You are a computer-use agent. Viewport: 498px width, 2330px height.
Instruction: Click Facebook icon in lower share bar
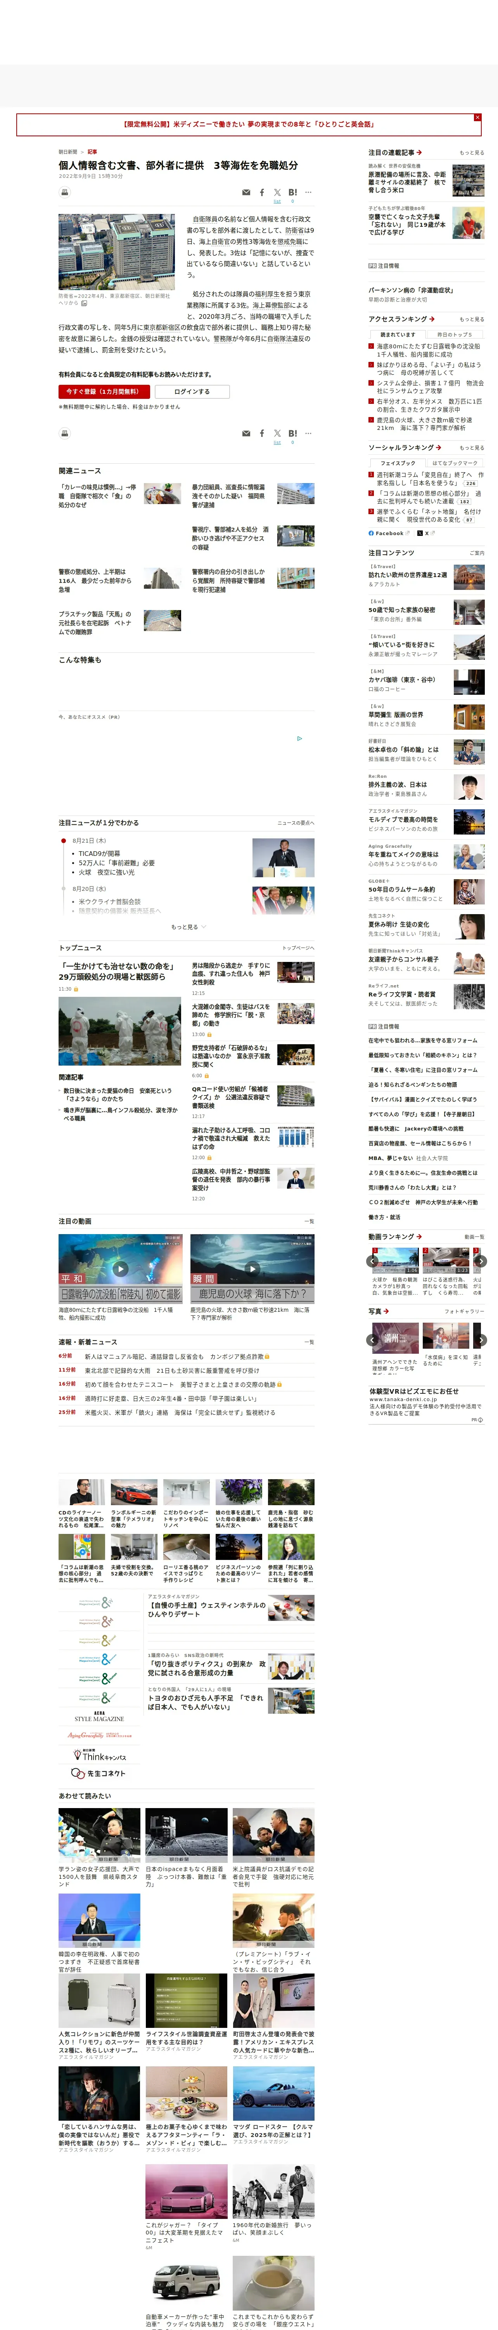tap(262, 433)
